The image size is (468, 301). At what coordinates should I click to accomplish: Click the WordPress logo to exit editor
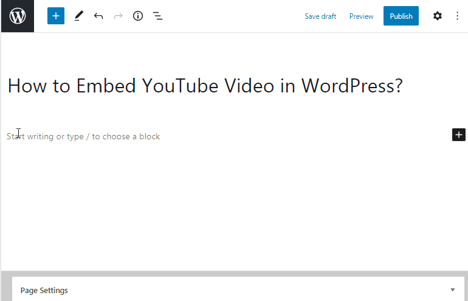point(18,16)
